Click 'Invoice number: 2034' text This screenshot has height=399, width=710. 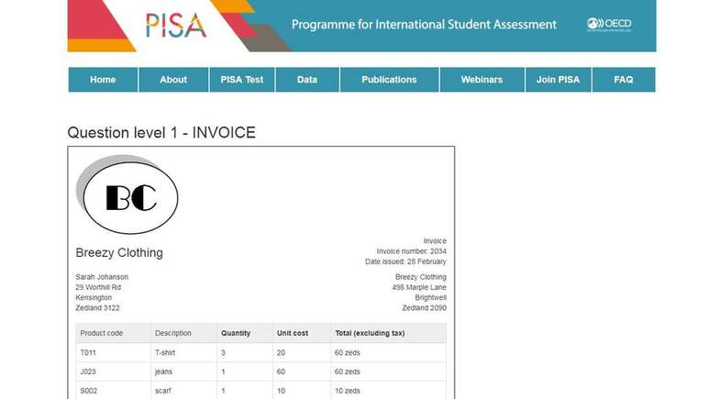click(x=411, y=251)
